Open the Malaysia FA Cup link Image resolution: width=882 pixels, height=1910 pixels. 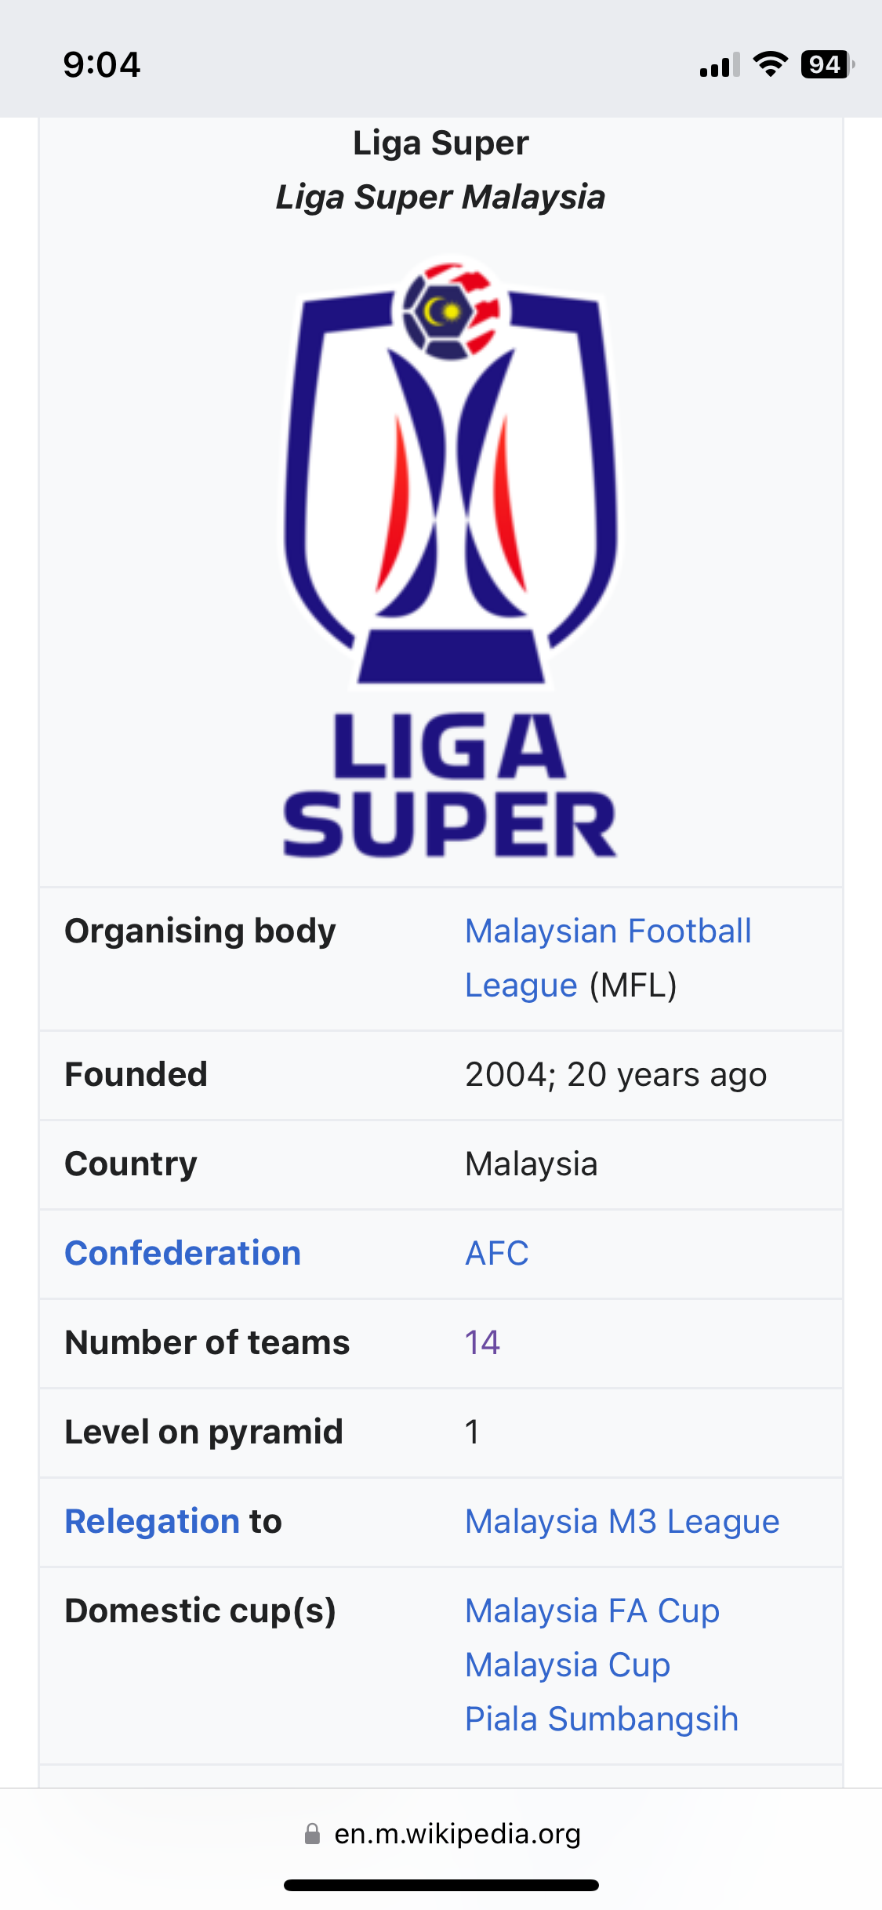point(592,1611)
